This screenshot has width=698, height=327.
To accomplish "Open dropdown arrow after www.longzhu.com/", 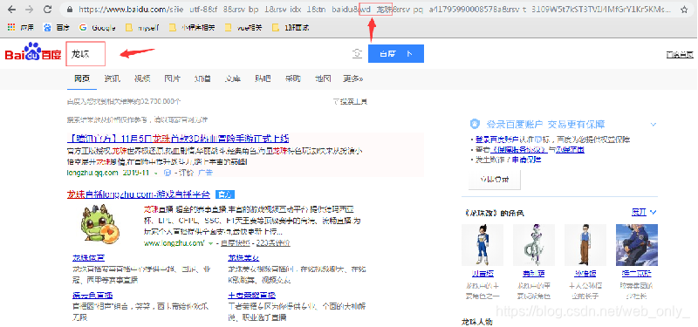I will (210, 243).
